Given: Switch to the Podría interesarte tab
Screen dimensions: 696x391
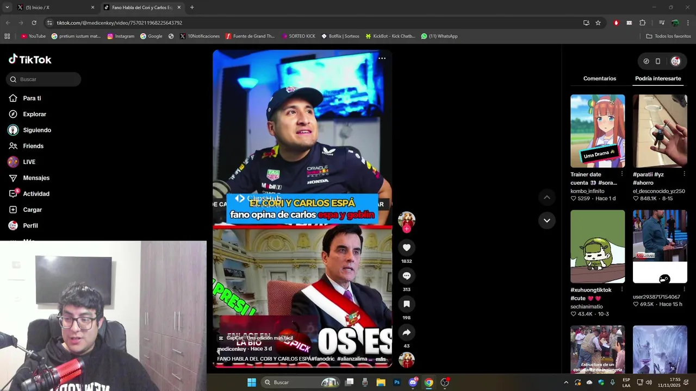Looking at the screenshot, I should pyautogui.click(x=658, y=79).
